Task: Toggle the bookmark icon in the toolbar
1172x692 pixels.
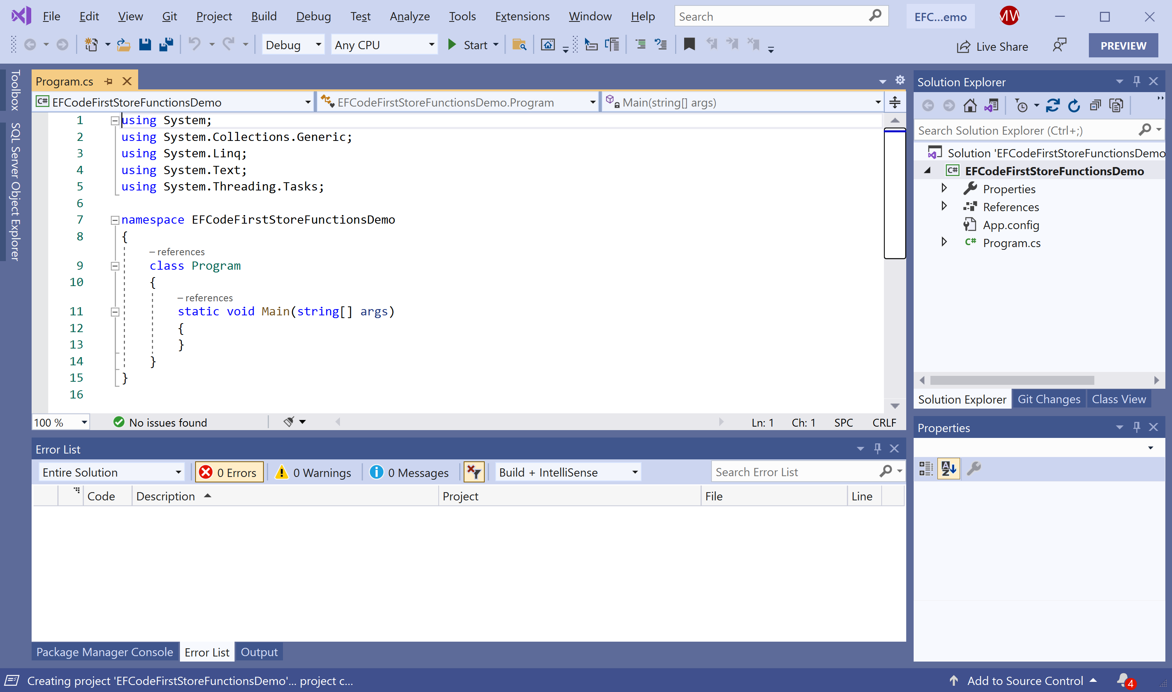Action: point(689,45)
